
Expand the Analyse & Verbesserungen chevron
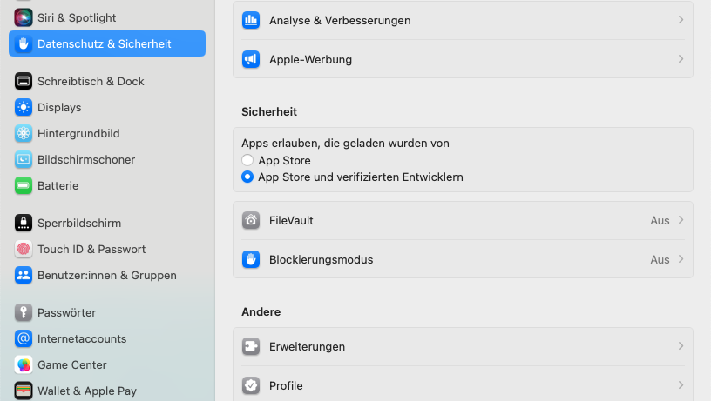coord(681,20)
